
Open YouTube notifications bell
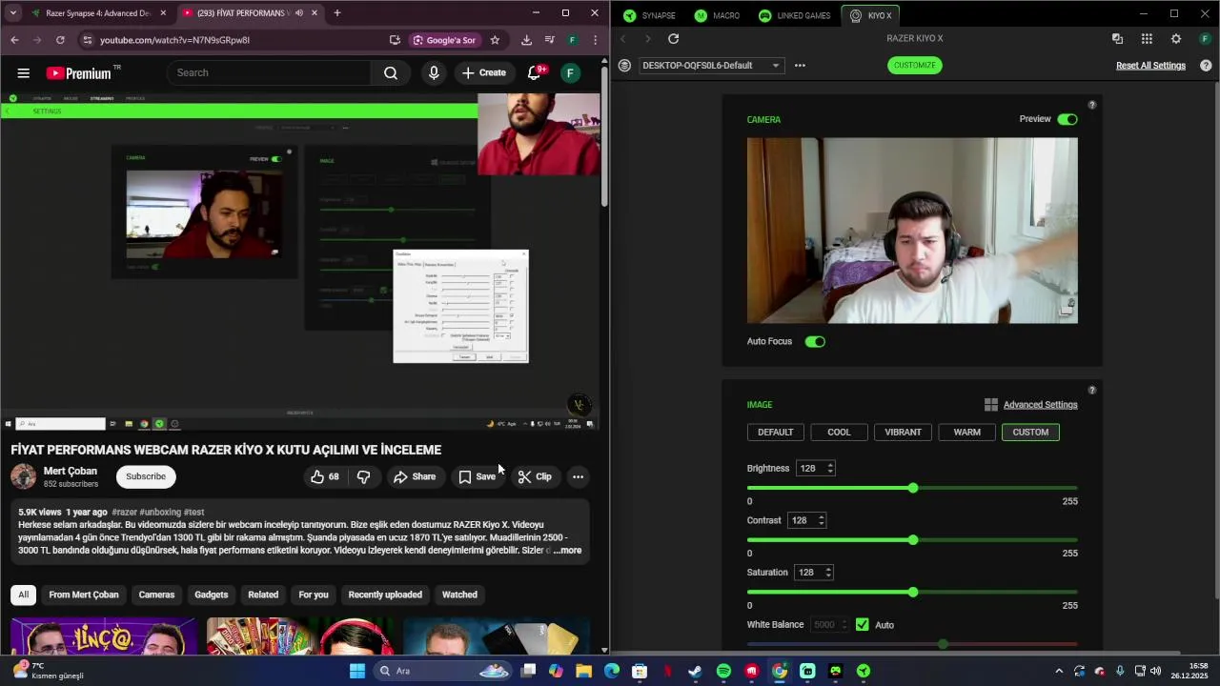(535, 73)
